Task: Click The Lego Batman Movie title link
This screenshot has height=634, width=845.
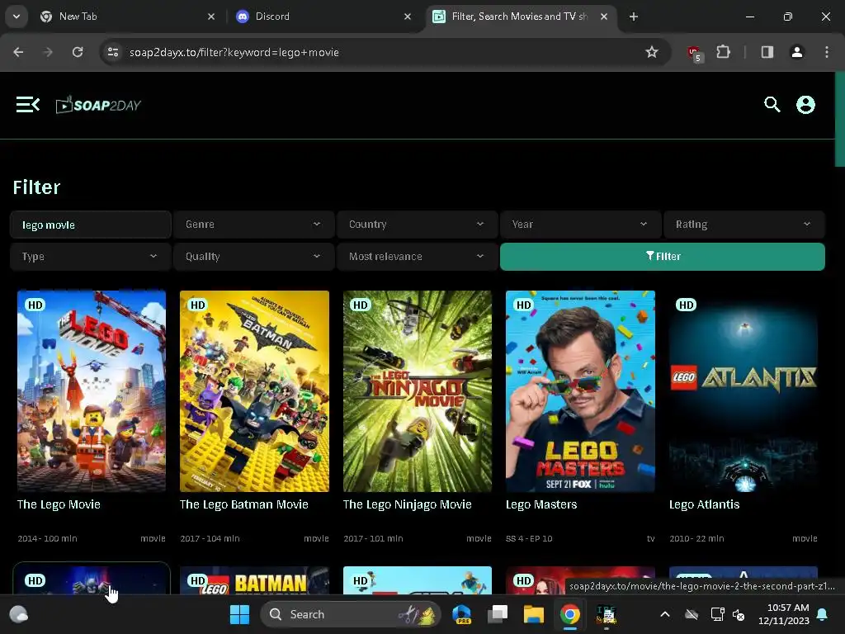Action: pos(244,504)
